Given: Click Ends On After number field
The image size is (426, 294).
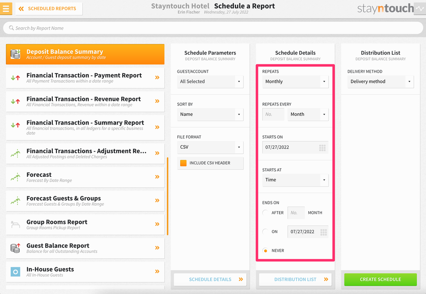Looking at the screenshot, I should (296, 213).
